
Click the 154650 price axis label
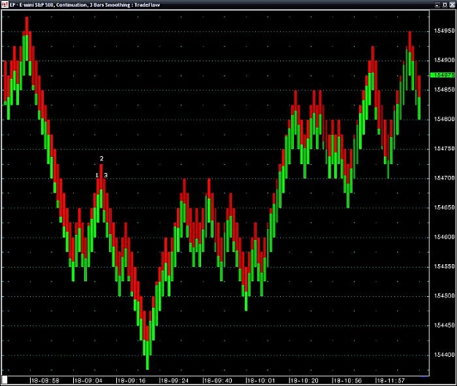point(444,207)
